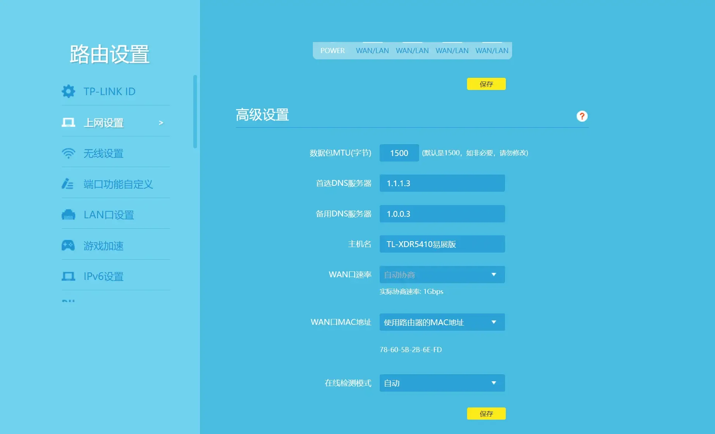Click the LAN口设置 ethernet icon
The height and width of the screenshot is (434, 715).
point(69,215)
